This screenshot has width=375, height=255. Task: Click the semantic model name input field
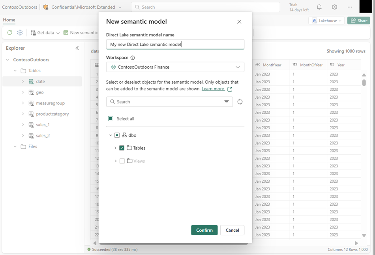point(175,45)
